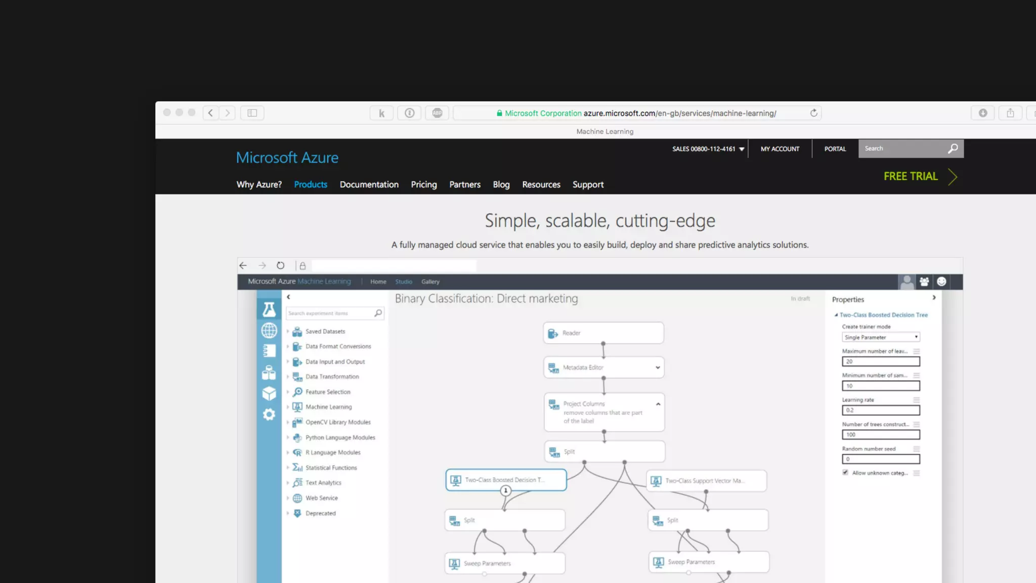Open web services globe icon in sidebar
The image size is (1036, 583).
[269, 330]
